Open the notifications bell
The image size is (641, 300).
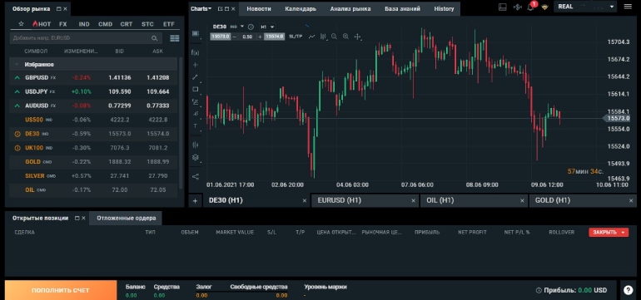point(530,7)
